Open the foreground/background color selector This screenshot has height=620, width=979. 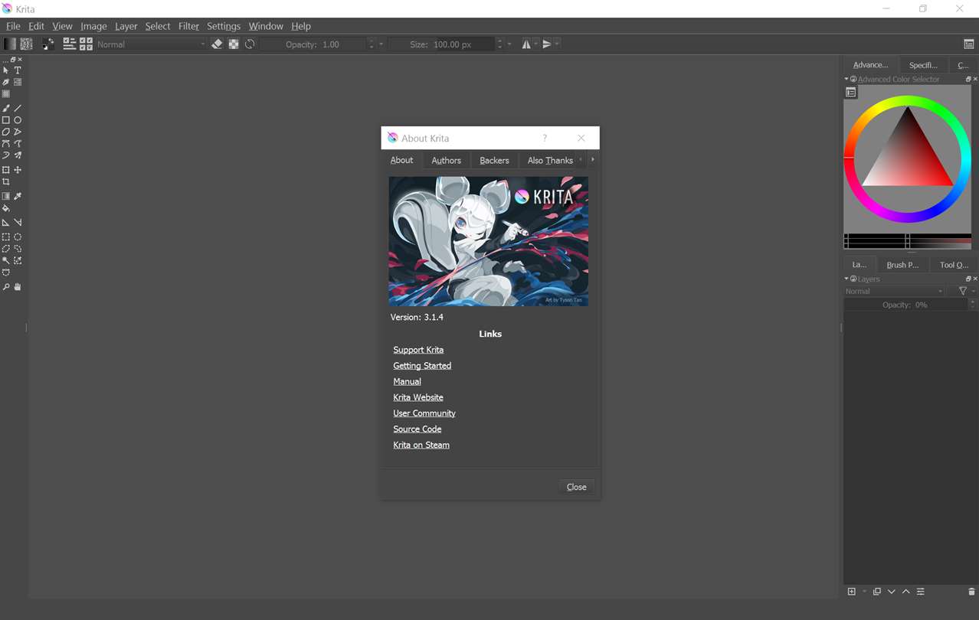(x=47, y=44)
